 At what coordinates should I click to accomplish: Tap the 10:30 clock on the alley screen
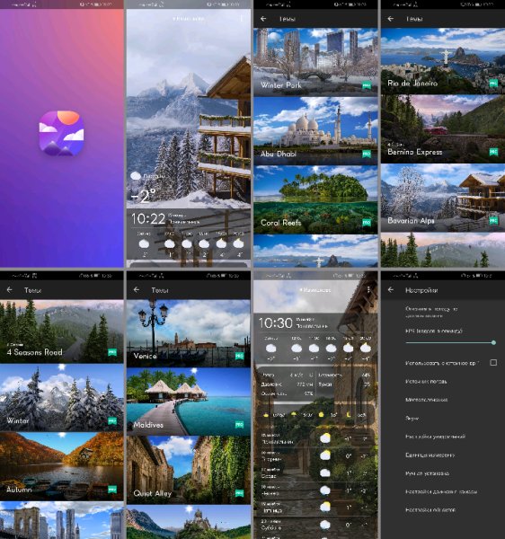[275, 323]
